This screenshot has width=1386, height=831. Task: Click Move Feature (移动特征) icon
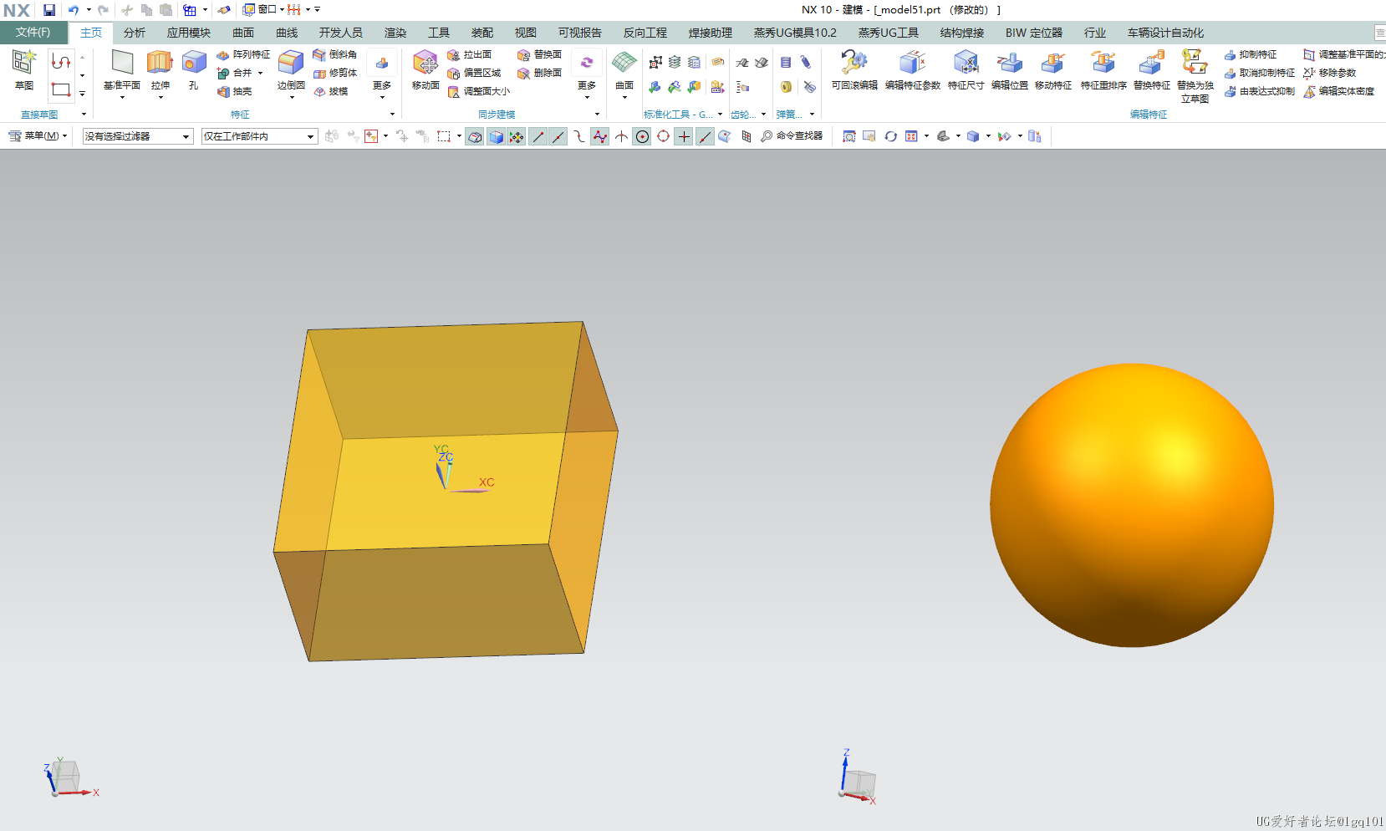click(1053, 62)
